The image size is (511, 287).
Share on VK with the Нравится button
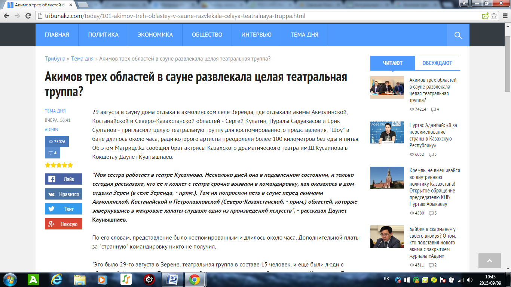point(64,194)
